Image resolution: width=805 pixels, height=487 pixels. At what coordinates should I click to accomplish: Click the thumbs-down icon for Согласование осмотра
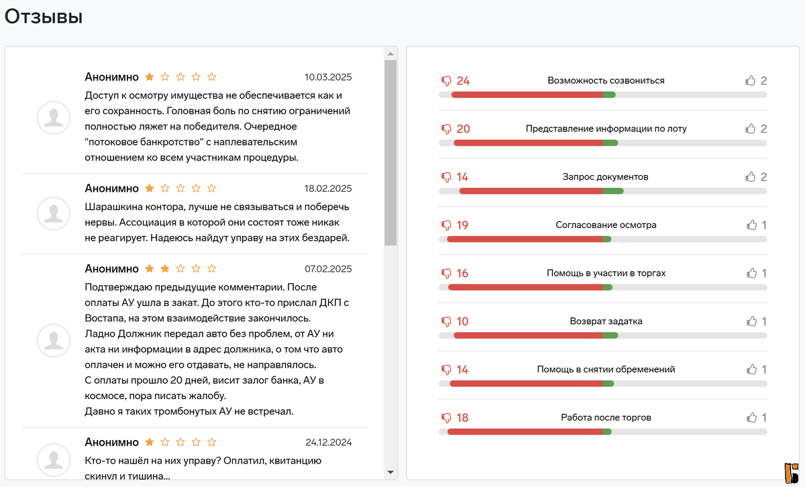[447, 225]
